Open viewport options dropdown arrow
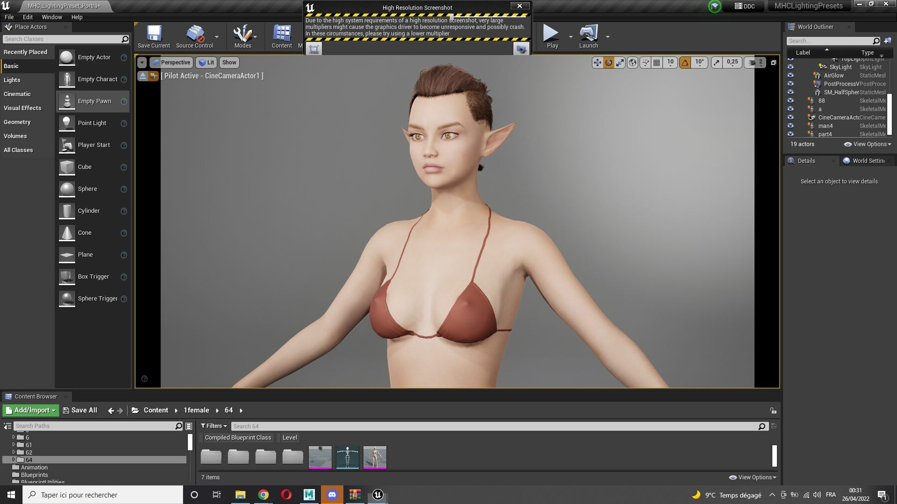897x504 pixels. coord(142,63)
